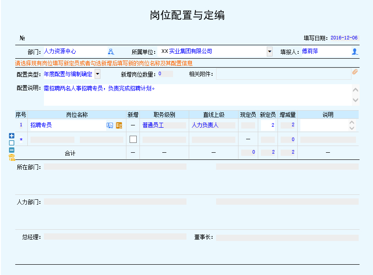Click 岗位名称 cell 招聘专员
The height and width of the screenshot is (275, 373).
click(68, 125)
